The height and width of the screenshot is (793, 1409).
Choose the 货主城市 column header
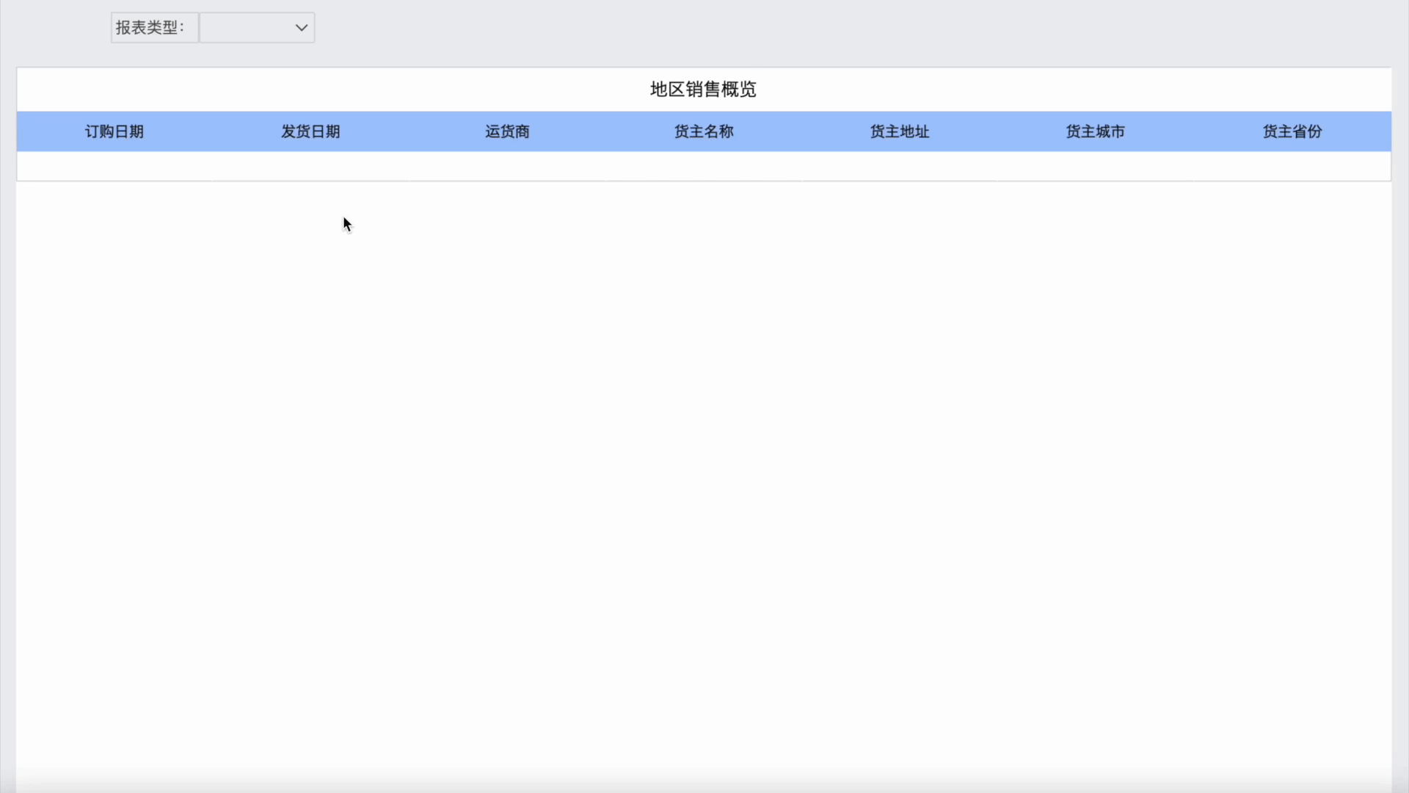tap(1096, 131)
